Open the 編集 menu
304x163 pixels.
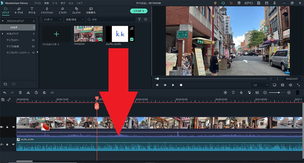47,3
